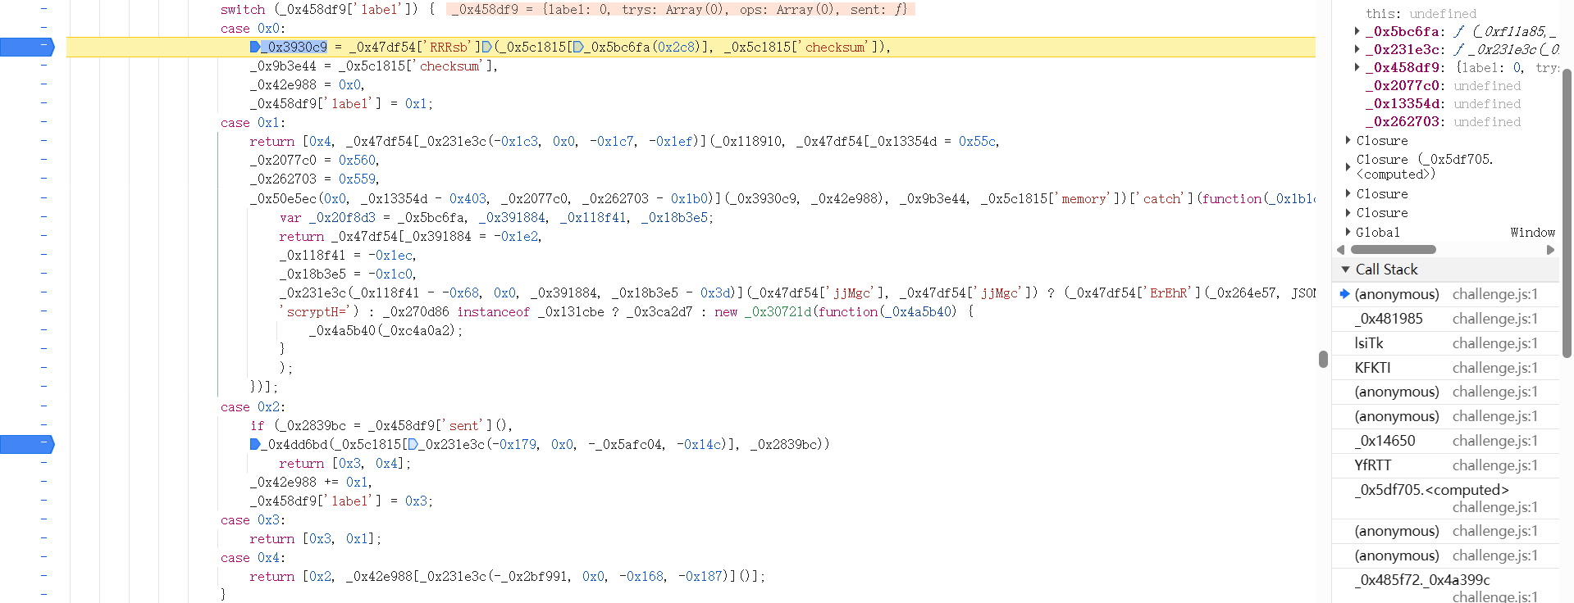
Task: Expand the _0x458df9 scope variable
Action: tap(1357, 68)
